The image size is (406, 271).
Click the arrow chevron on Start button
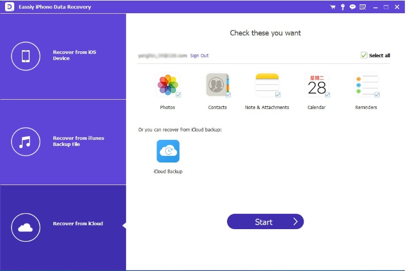pos(295,221)
